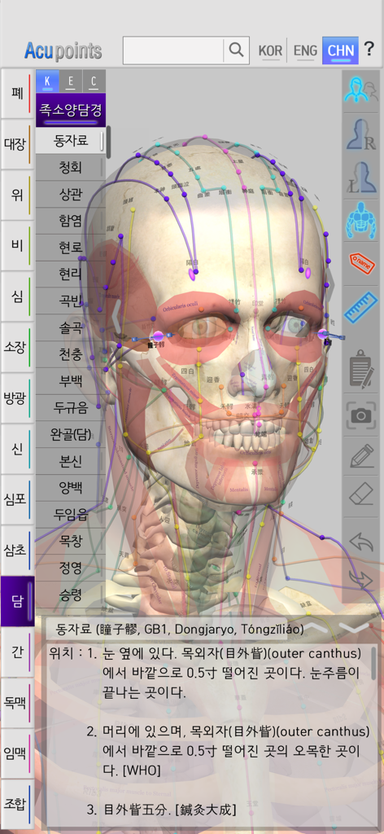Select 솔곡 in the point list

coord(70,327)
